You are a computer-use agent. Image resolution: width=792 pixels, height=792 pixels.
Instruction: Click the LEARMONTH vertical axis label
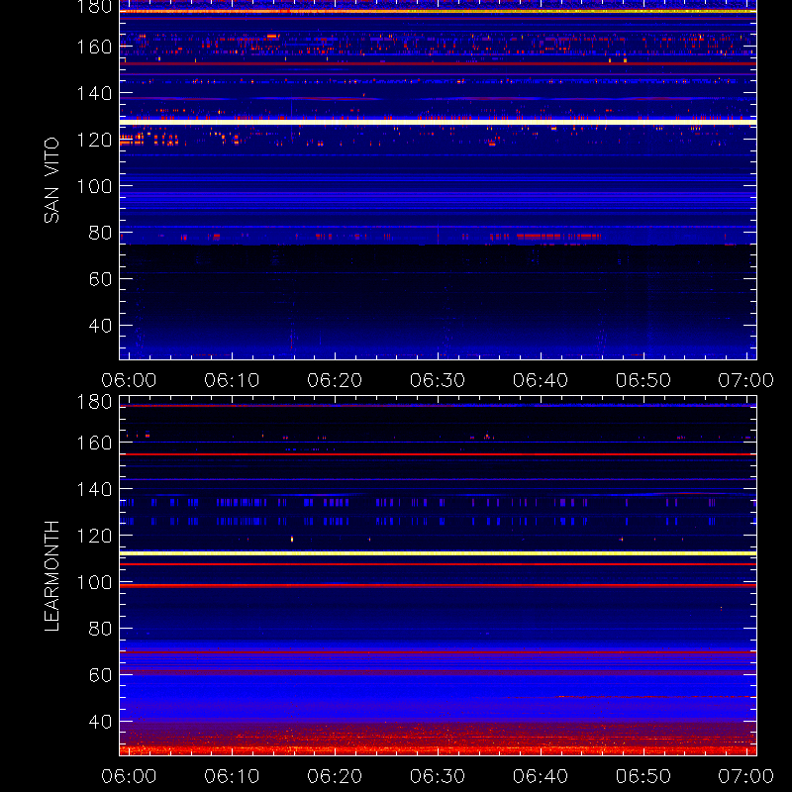[51, 576]
